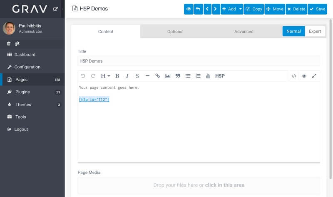Open site in new window icon beside GRAV logo
Viewport: 333px width, 197px height.
55,9
